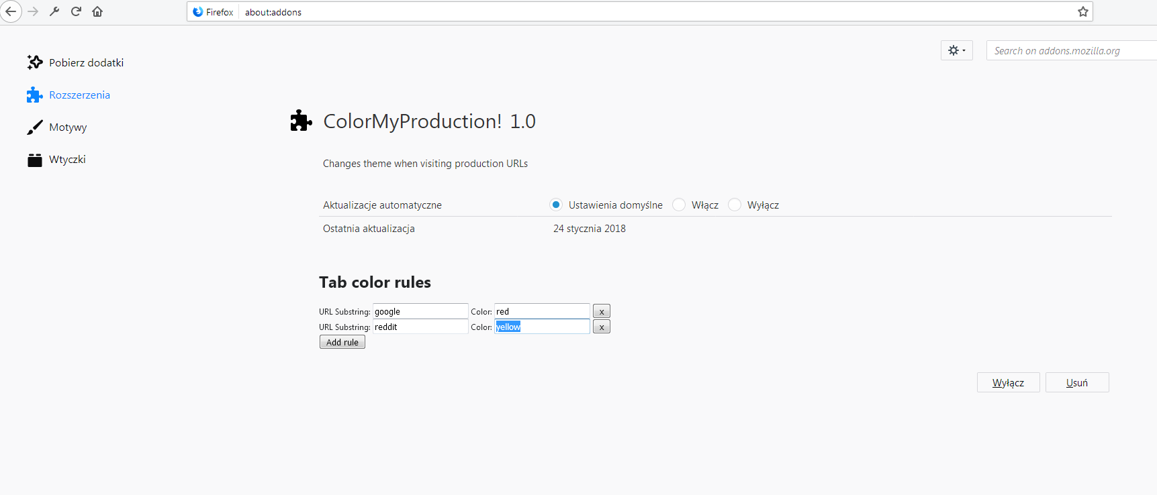
Task: Click the Firefox identity icon in address bar
Action: pyautogui.click(x=198, y=12)
